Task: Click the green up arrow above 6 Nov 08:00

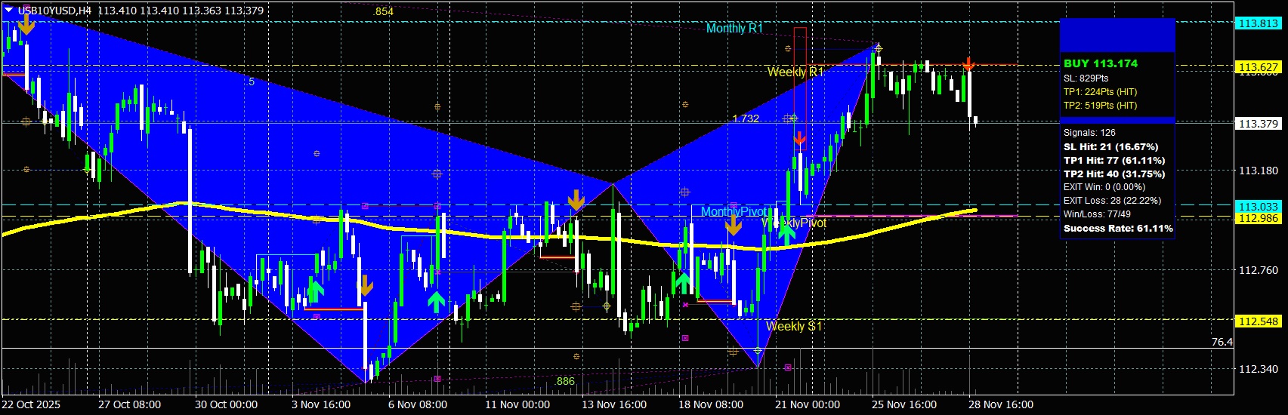Action: 436,302
